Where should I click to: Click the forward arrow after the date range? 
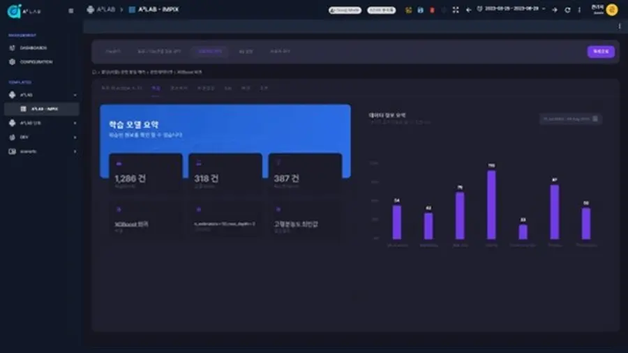click(x=555, y=10)
